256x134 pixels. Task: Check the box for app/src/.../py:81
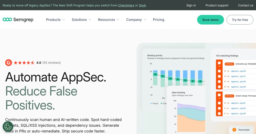219,103
